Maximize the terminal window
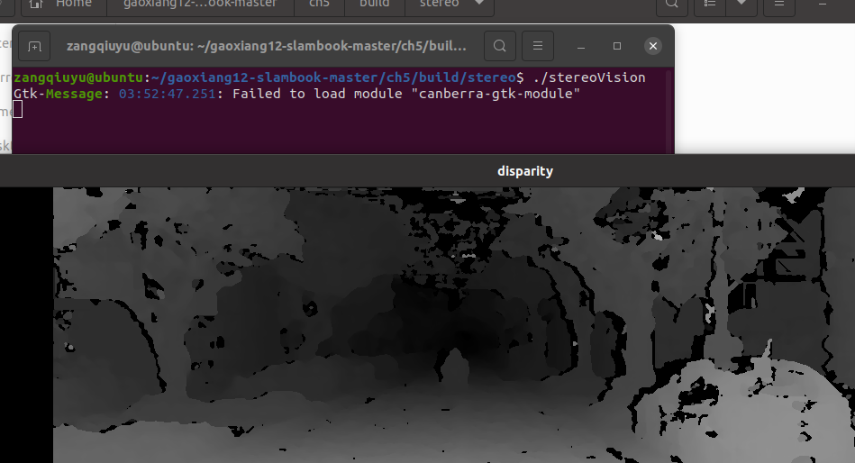 coord(617,46)
